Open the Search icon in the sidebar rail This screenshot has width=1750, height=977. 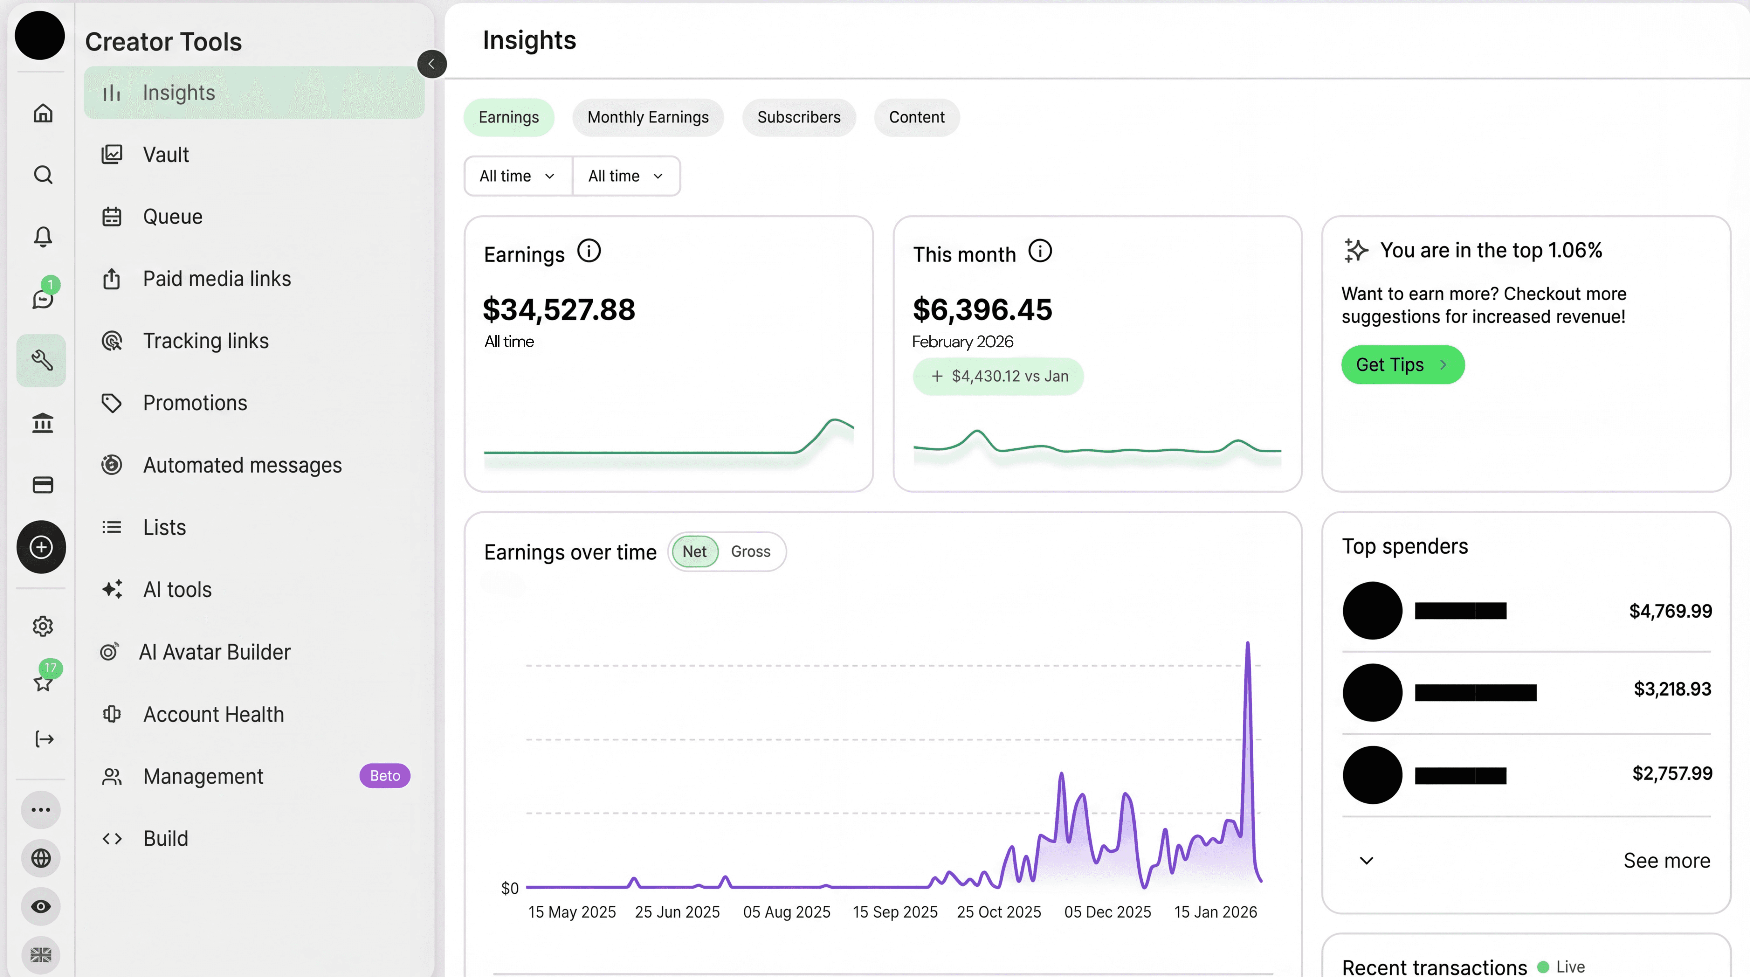point(42,175)
